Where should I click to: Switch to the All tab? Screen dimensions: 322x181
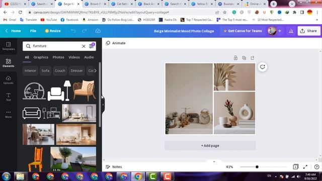click(27, 57)
